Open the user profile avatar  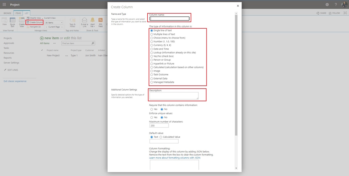[344, 4]
